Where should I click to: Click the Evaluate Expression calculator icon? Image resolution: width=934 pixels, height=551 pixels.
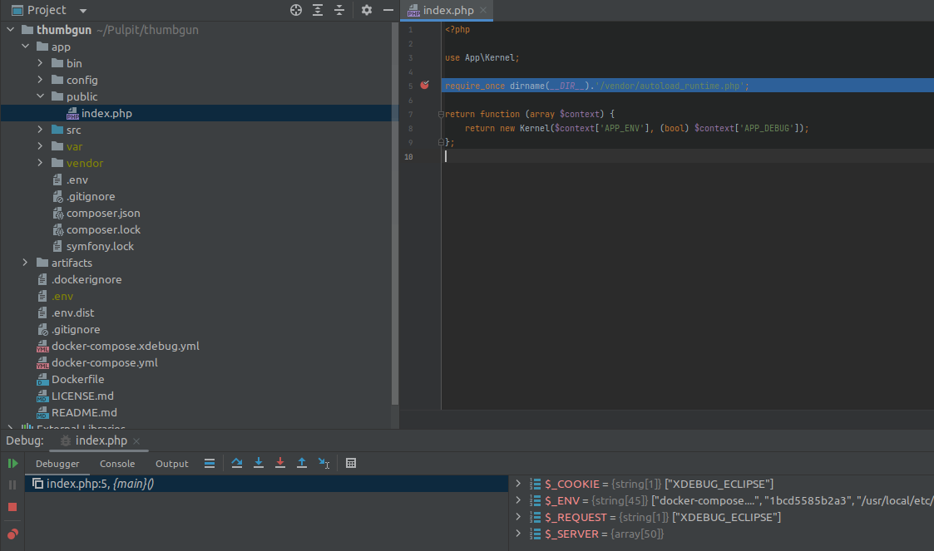coord(351,463)
